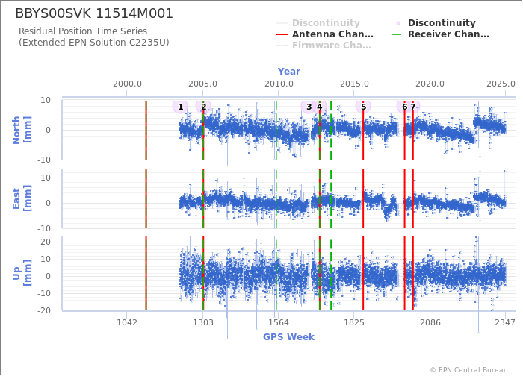Toggle the pink dot Discontinuity legend entry
523x376 pixels.
pyautogui.click(x=436, y=22)
